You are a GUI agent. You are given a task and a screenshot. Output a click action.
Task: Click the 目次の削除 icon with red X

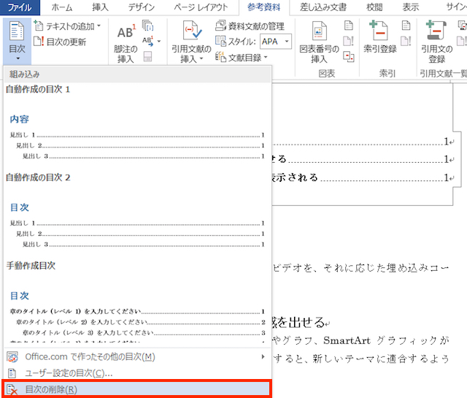click(x=12, y=389)
